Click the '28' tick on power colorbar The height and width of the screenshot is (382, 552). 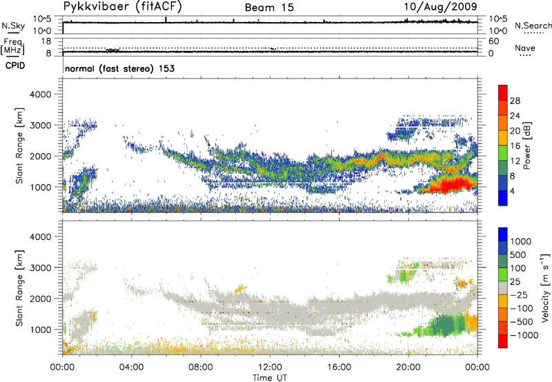click(x=515, y=101)
